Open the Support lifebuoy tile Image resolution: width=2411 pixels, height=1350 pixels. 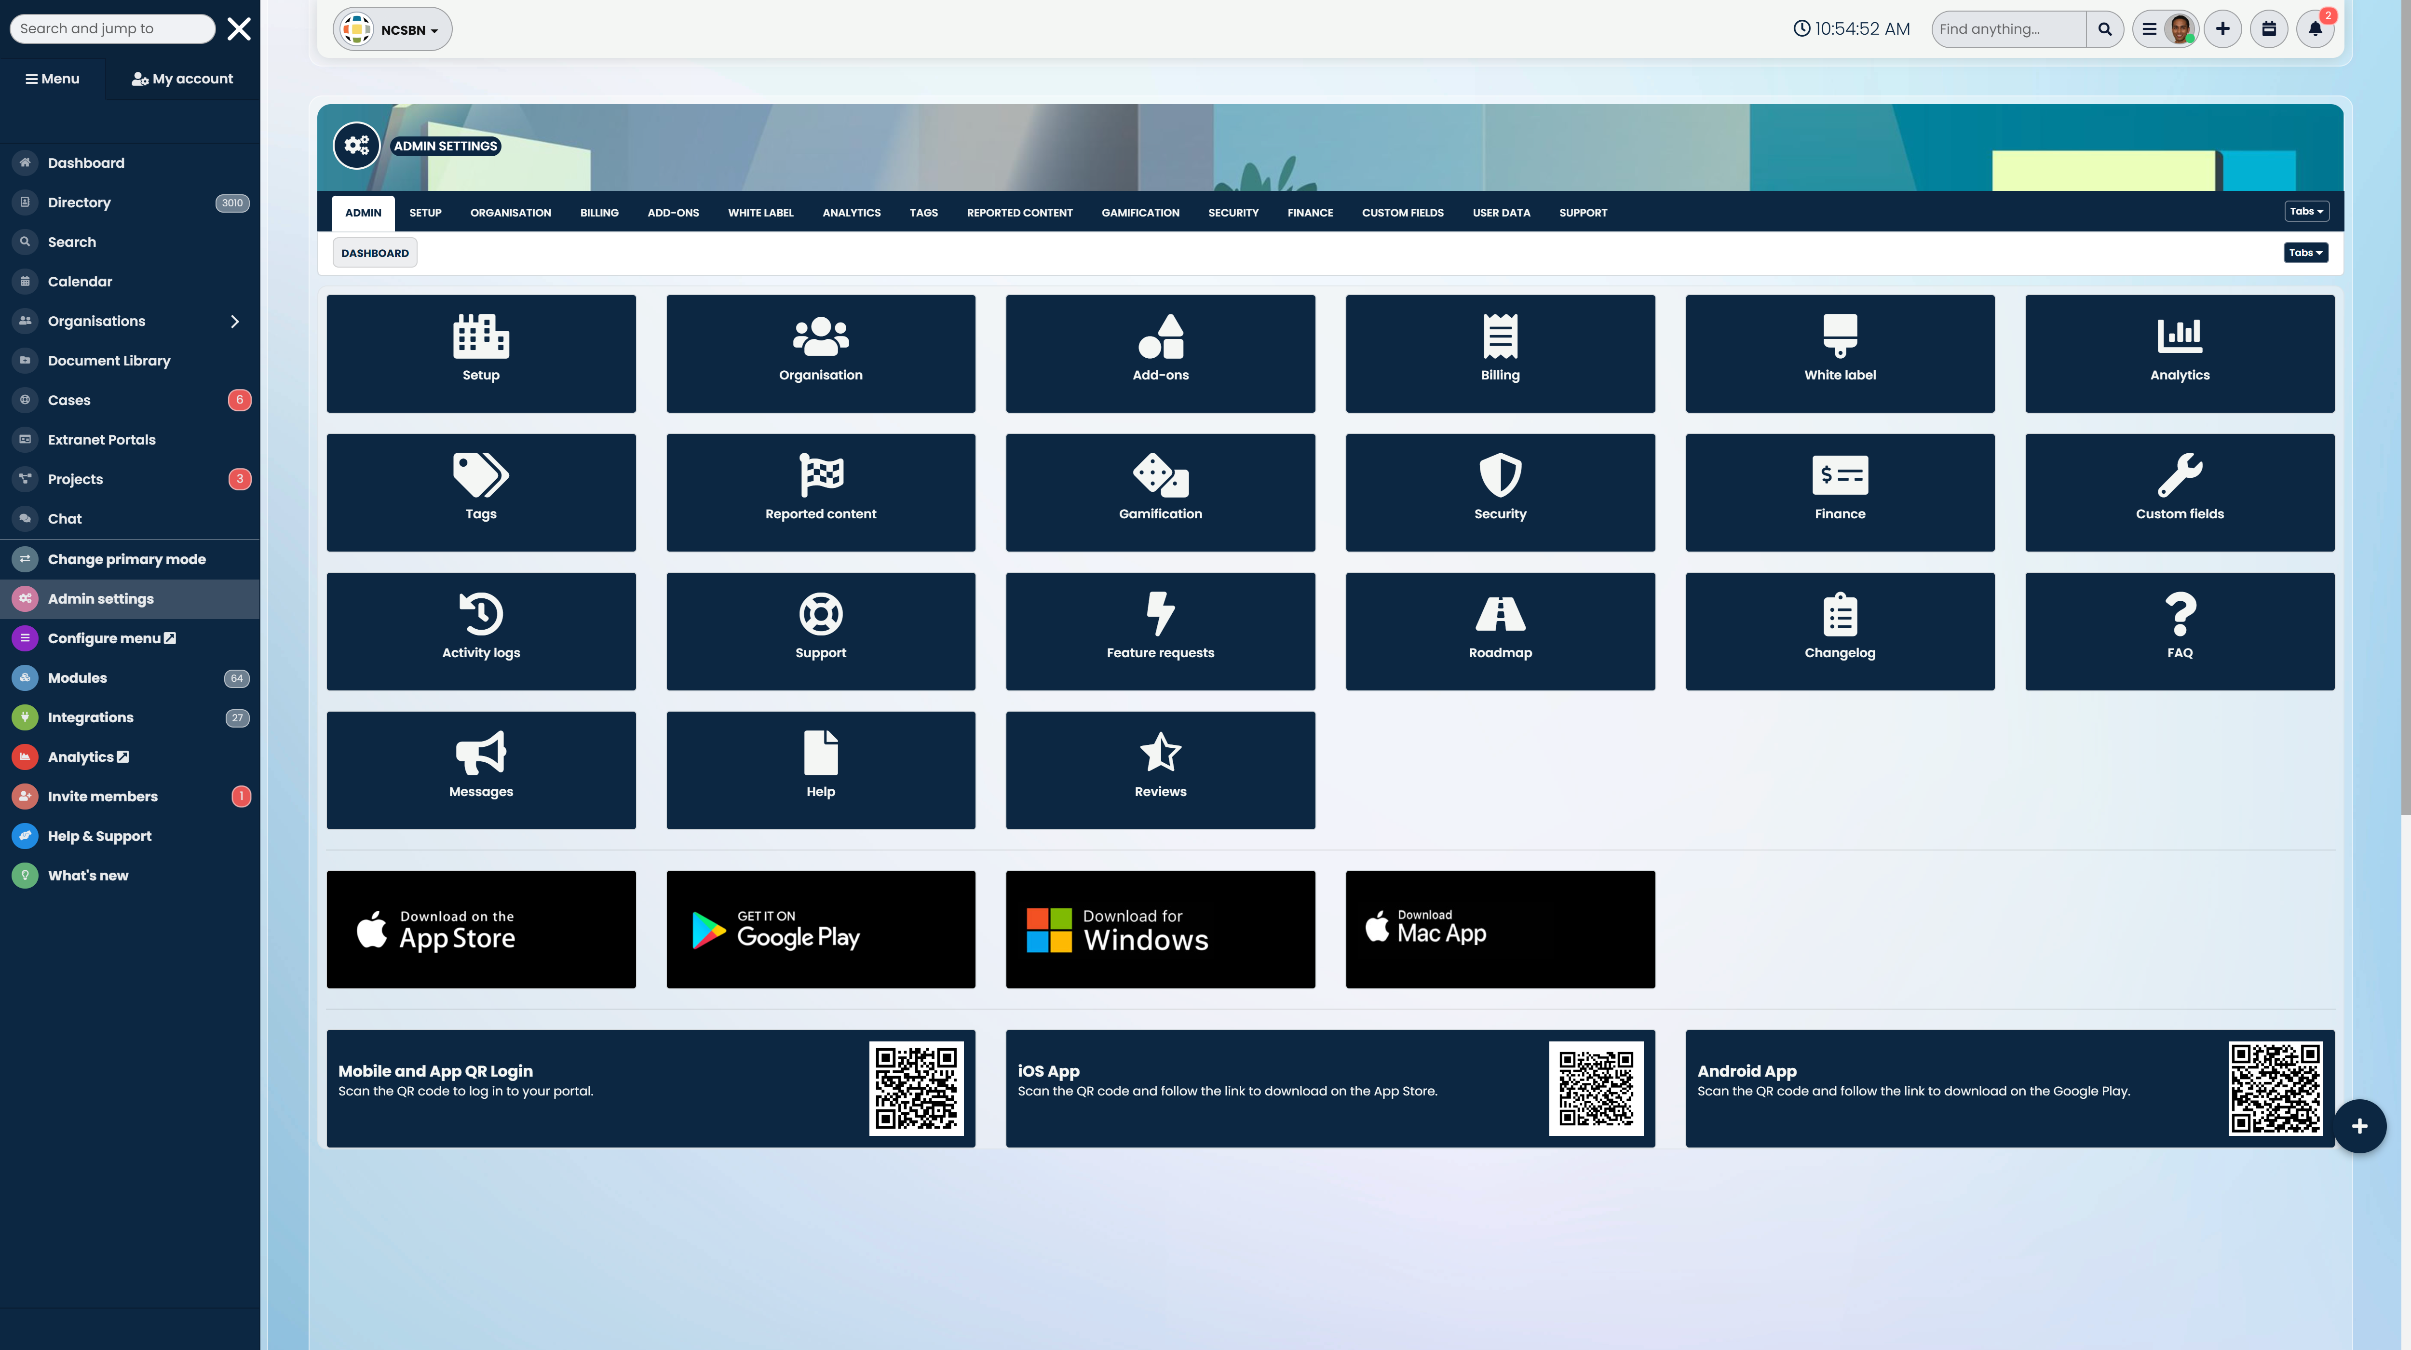[x=821, y=632]
